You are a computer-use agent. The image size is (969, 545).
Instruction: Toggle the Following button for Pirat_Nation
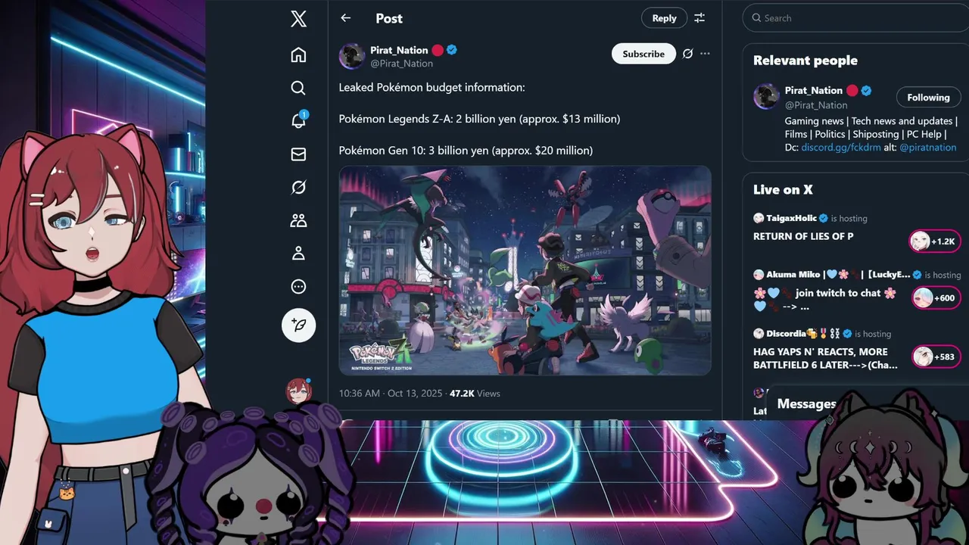(x=928, y=98)
